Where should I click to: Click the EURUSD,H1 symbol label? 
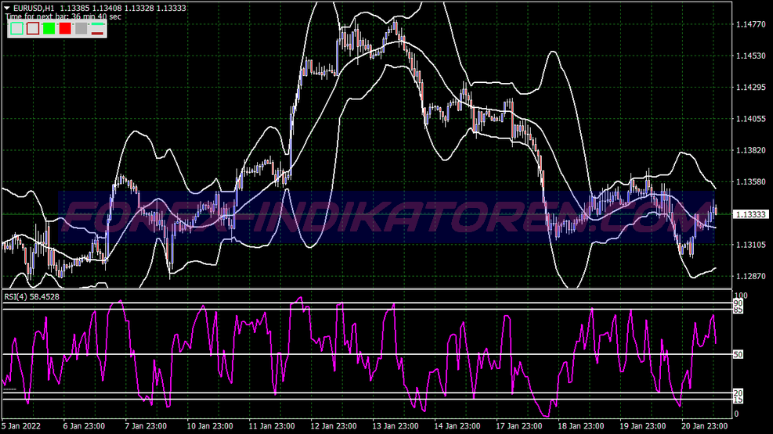click(33, 9)
